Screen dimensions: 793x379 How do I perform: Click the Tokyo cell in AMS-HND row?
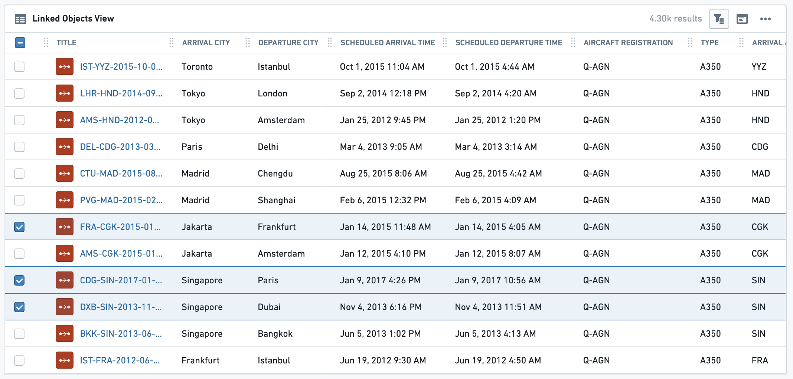pyautogui.click(x=193, y=120)
